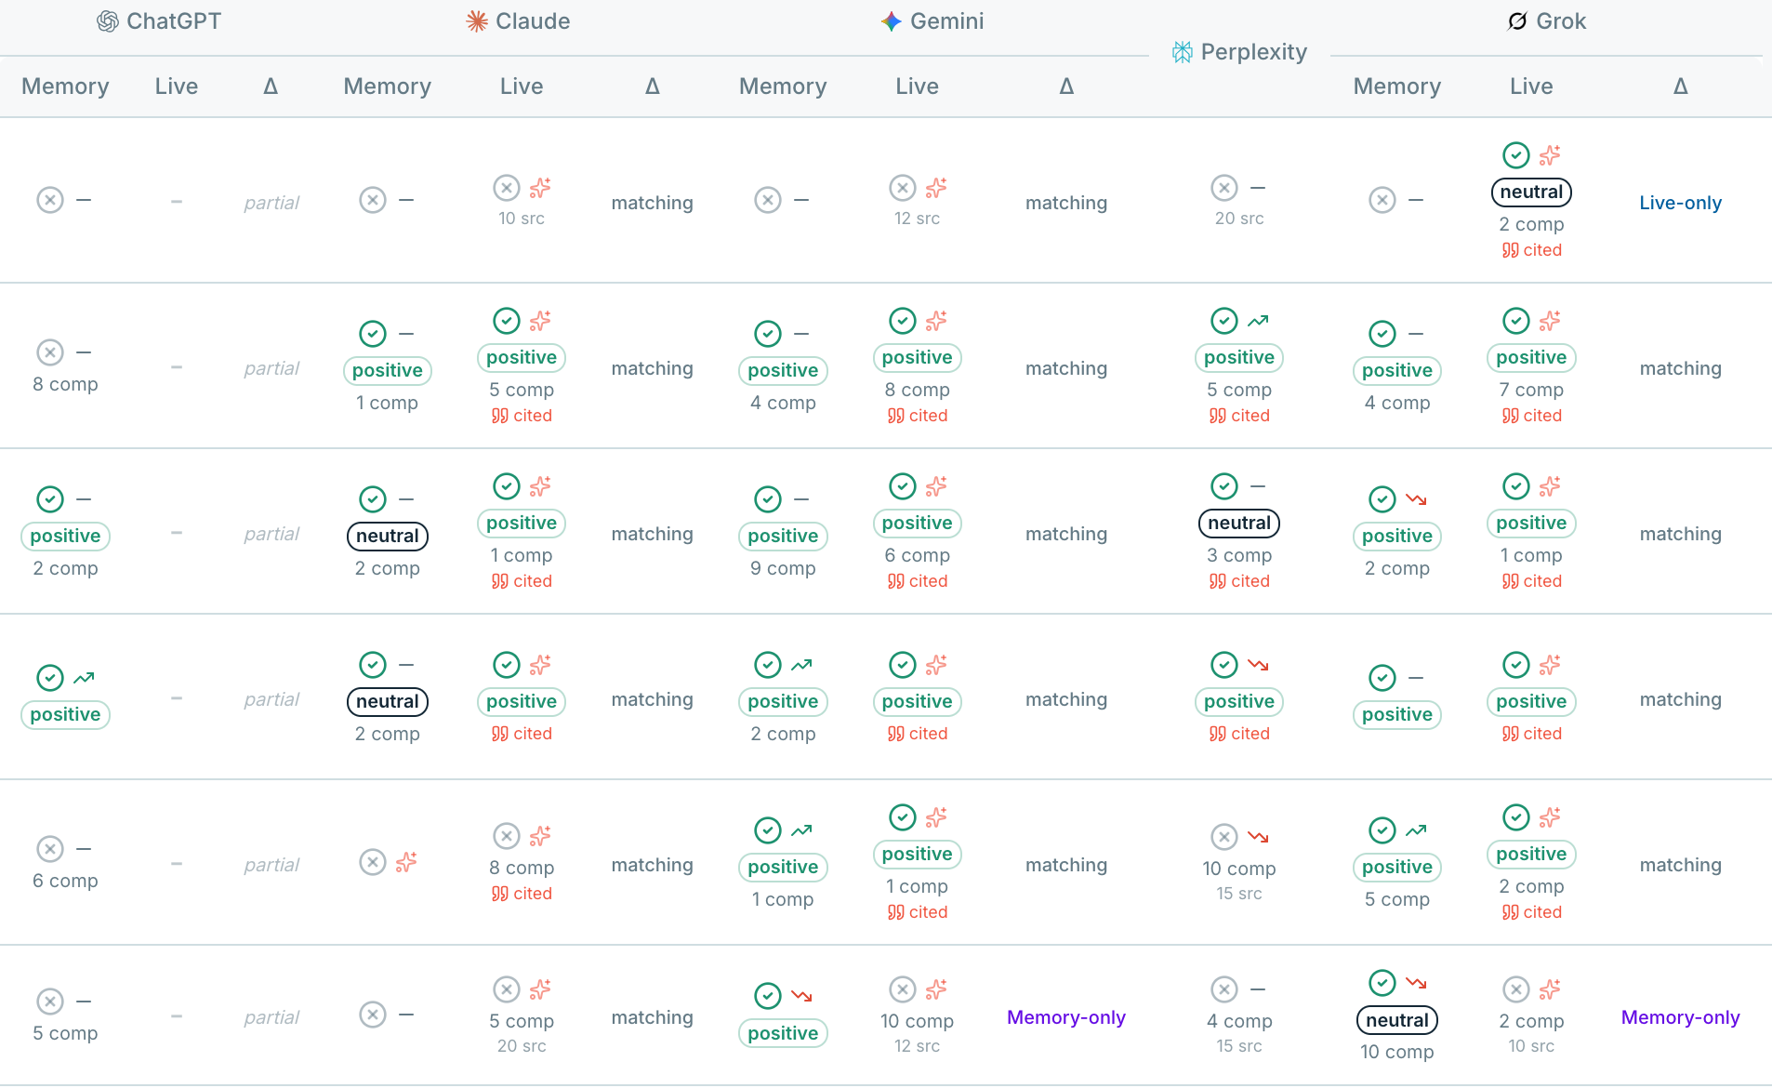1772x1088 pixels.
Task: Click the delta column header under Gemini
Action: [x=1066, y=86]
